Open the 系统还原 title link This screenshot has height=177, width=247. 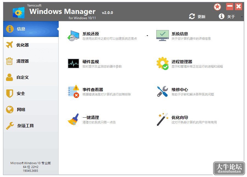[x=91, y=34]
